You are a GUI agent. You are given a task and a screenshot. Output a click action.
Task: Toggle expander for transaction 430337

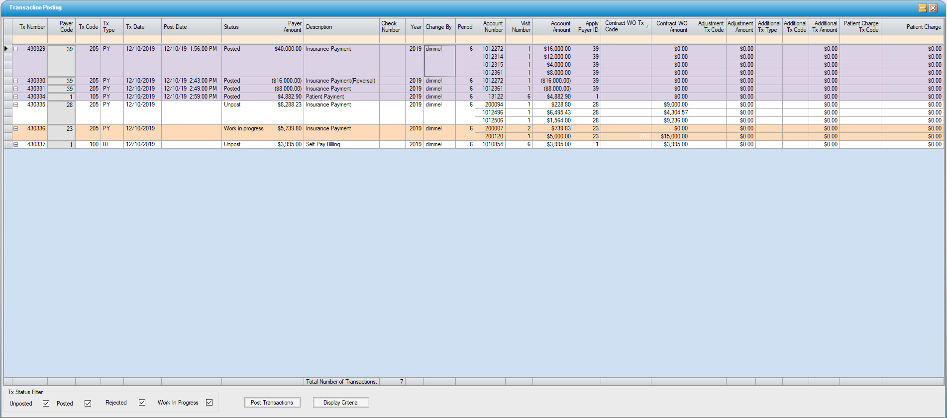coord(16,145)
